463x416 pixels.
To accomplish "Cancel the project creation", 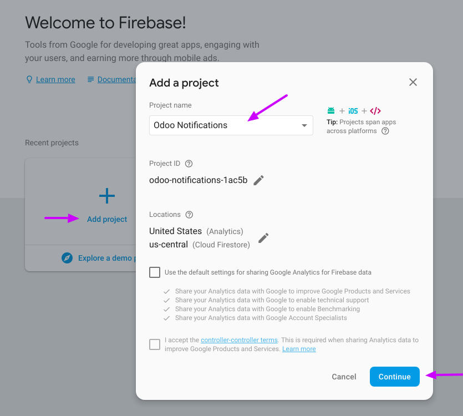I will pos(344,377).
